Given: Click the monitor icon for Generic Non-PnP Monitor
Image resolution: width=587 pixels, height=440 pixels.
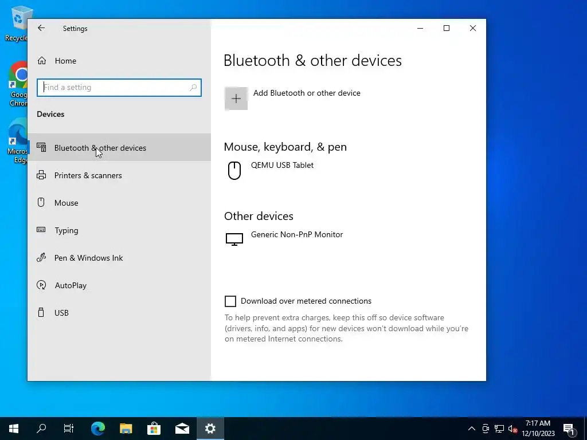Looking at the screenshot, I should [x=234, y=239].
